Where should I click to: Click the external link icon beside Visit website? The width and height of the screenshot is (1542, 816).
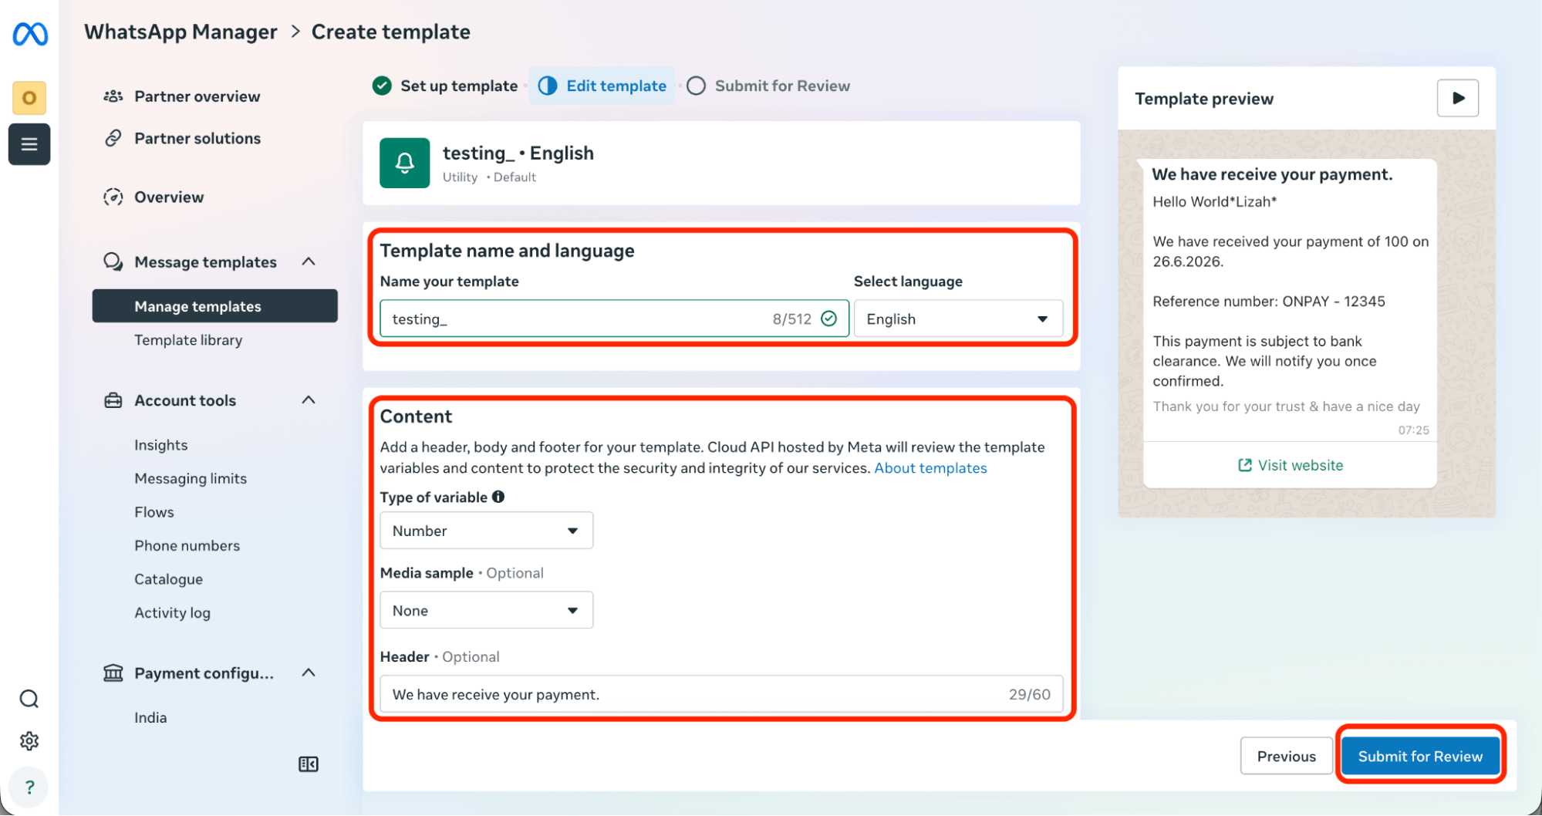coord(1244,465)
